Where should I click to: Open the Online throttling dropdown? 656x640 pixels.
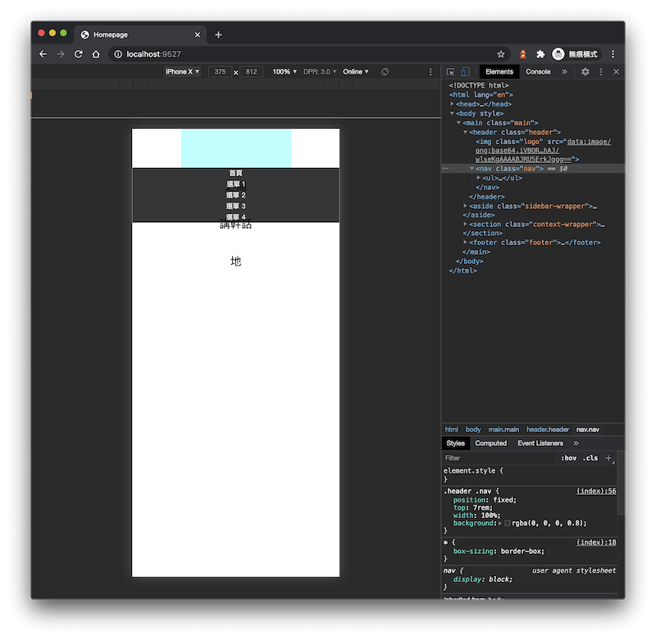[x=356, y=71]
